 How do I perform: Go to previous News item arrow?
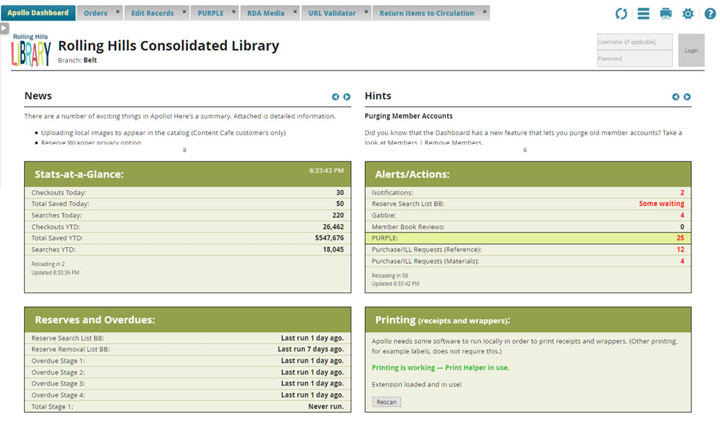tap(335, 97)
